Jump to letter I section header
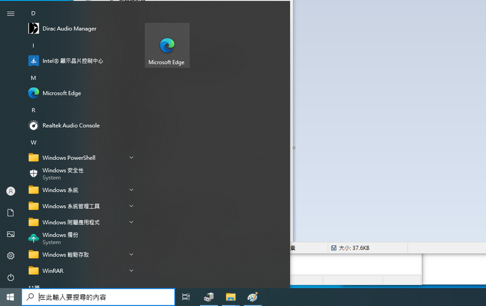This screenshot has width=486, height=306. coord(33,45)
